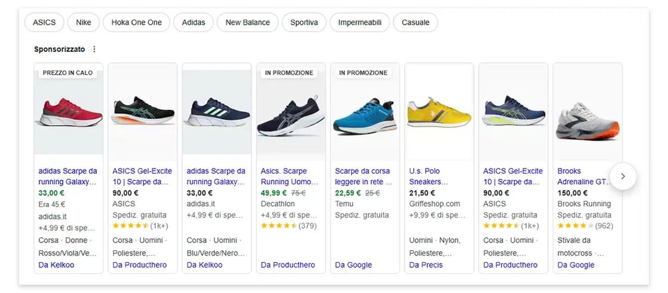The width and height of the screenshot is (668, 293).
Task: Follow Da Google link on the Brooks card
Action: click(x=575, y=265)
